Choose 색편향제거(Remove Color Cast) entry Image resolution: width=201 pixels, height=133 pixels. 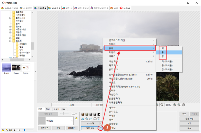coord(130,87)
